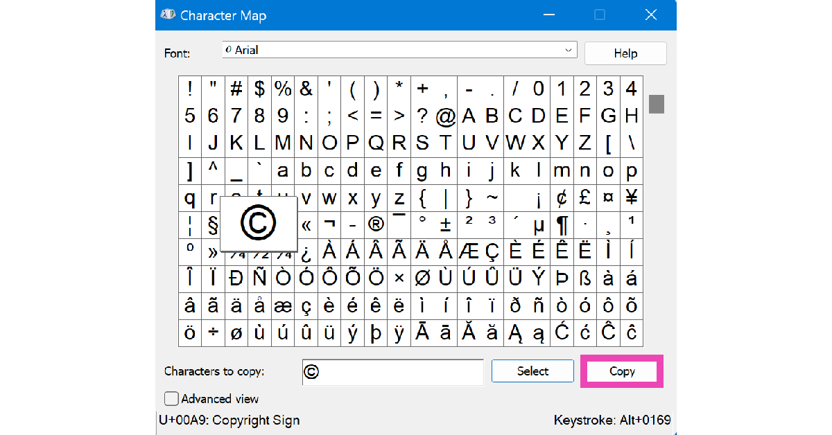Click the Select button
Image resolution: width=832 pixels, height=435 pixels.
click(x=532, y=371)
